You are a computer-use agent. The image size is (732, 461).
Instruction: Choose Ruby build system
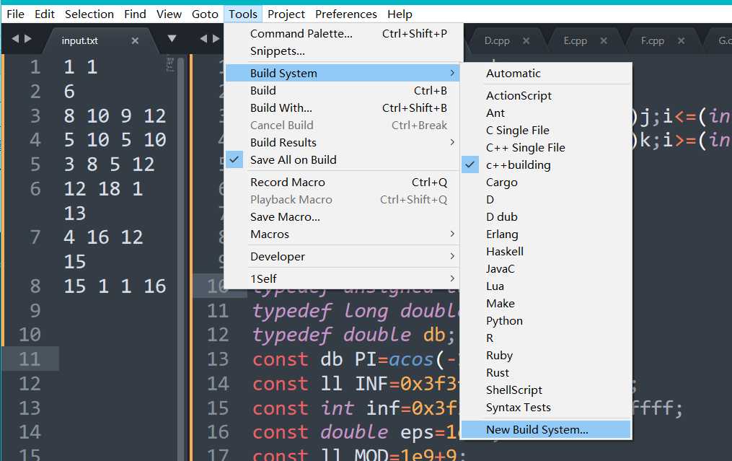click(546, 356)
